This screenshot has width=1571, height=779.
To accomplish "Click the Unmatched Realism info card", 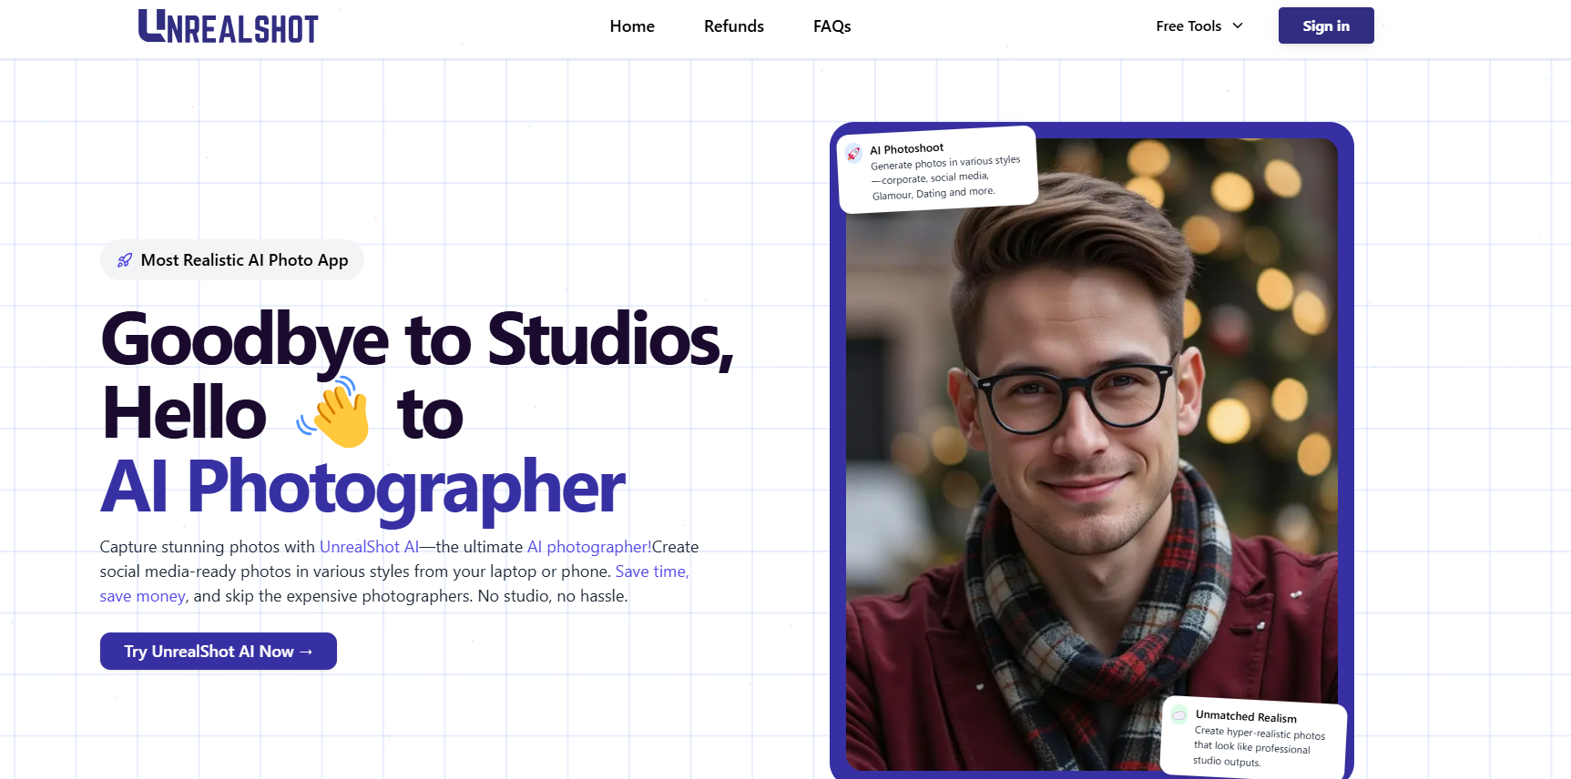I will coord(1253,738).
